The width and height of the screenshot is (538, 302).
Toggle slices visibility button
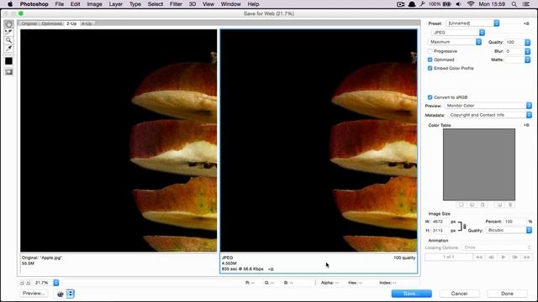pos(9,72)
